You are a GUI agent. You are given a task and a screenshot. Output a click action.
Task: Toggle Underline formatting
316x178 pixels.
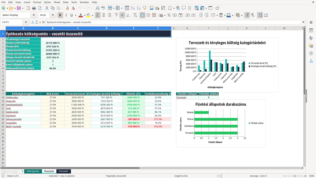click(x=72, y=15)
